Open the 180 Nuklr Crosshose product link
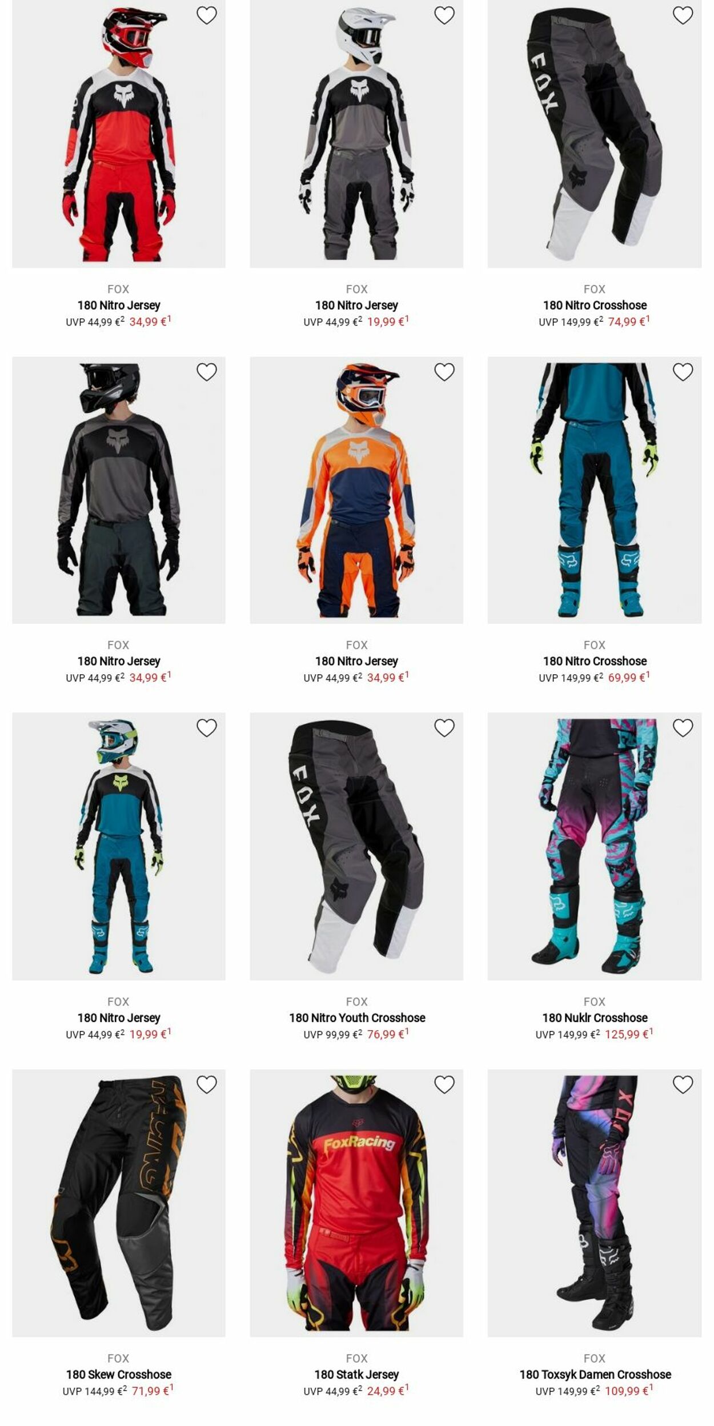714x1426 pixels. click(x=595, y=1018)
